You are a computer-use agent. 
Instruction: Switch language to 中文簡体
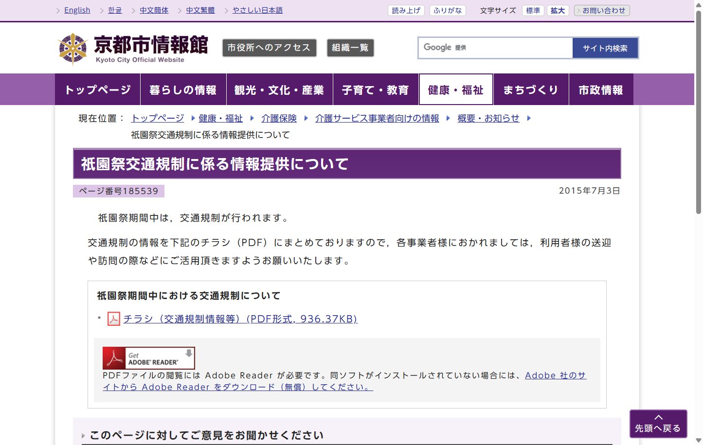[x=154, y=10]
